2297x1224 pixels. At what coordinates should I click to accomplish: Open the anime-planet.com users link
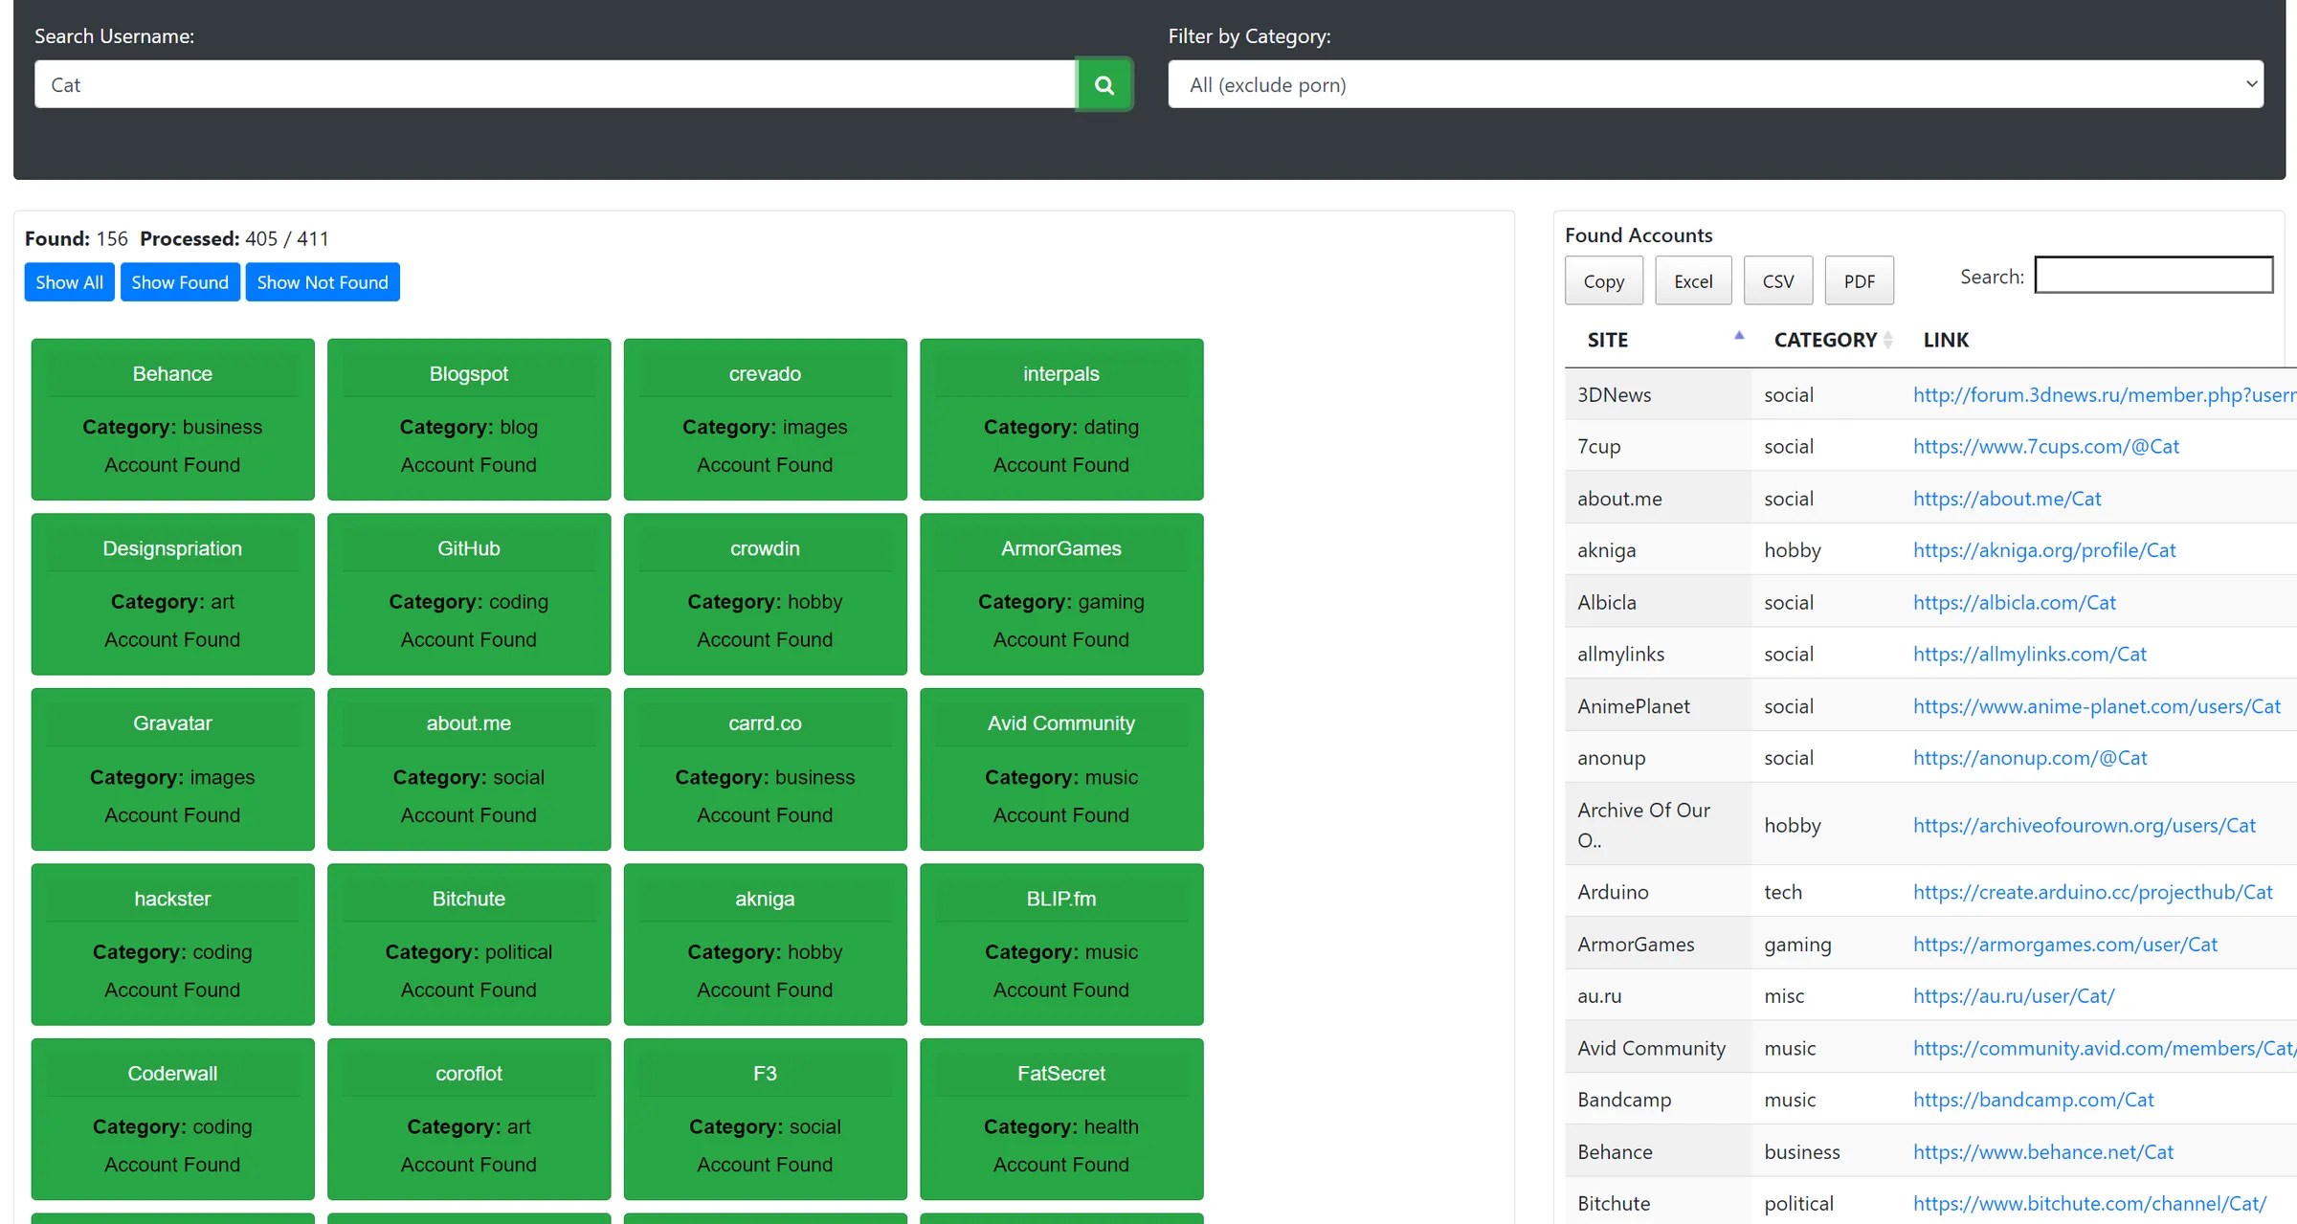coord(2097,706)
